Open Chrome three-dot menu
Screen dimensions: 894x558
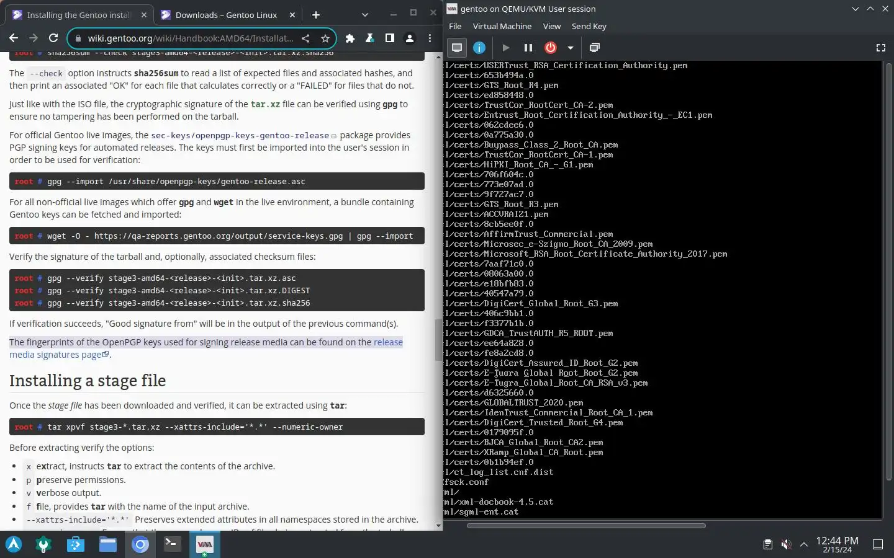[430, 38]
